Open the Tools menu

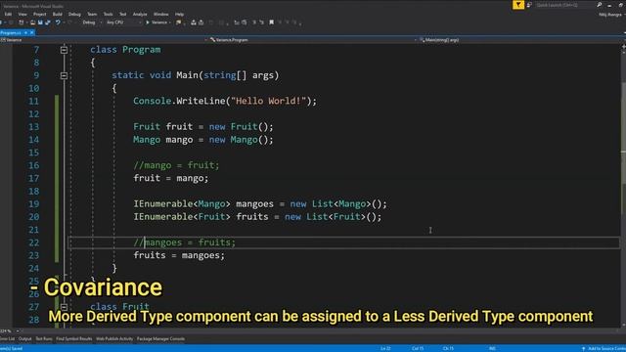pyautogui.click(x=108, y=14)
